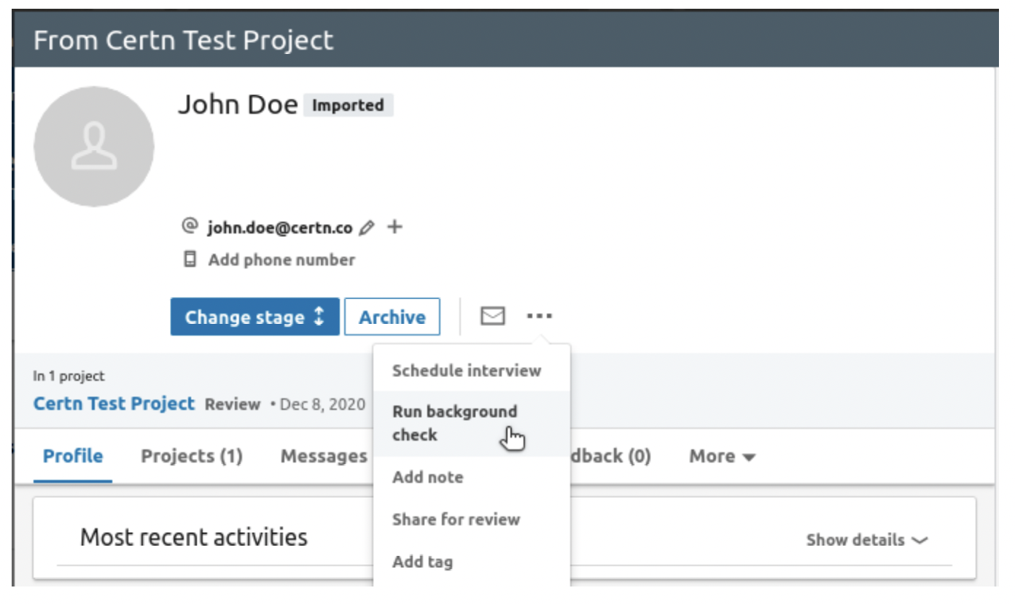Click Add phone number field
The height and width of the screenshot is (604, 1015).
click(x=281, y=260)
